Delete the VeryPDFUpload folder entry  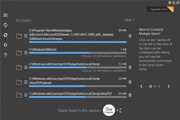tap(130, 81)
